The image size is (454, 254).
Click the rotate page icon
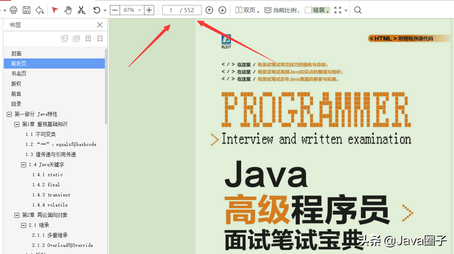[97, 11]
